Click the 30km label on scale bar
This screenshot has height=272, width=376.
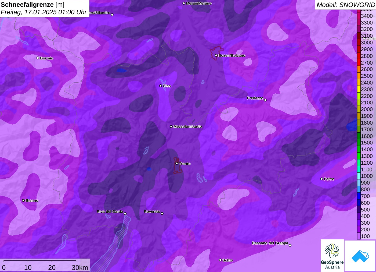coord(80,267)
